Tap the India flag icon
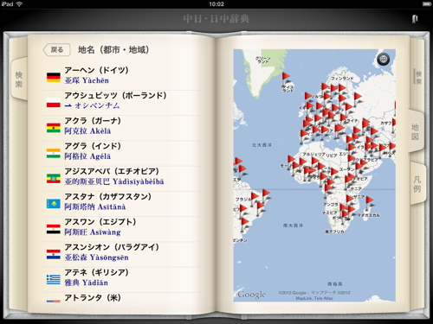 pos(54,153)
